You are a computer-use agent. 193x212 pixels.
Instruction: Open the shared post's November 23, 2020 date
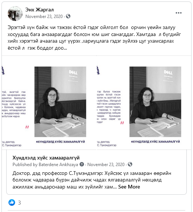106,164
